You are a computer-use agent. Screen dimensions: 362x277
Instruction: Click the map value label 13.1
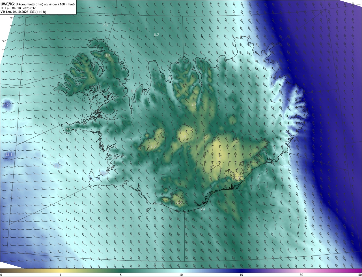click(9, 154)
